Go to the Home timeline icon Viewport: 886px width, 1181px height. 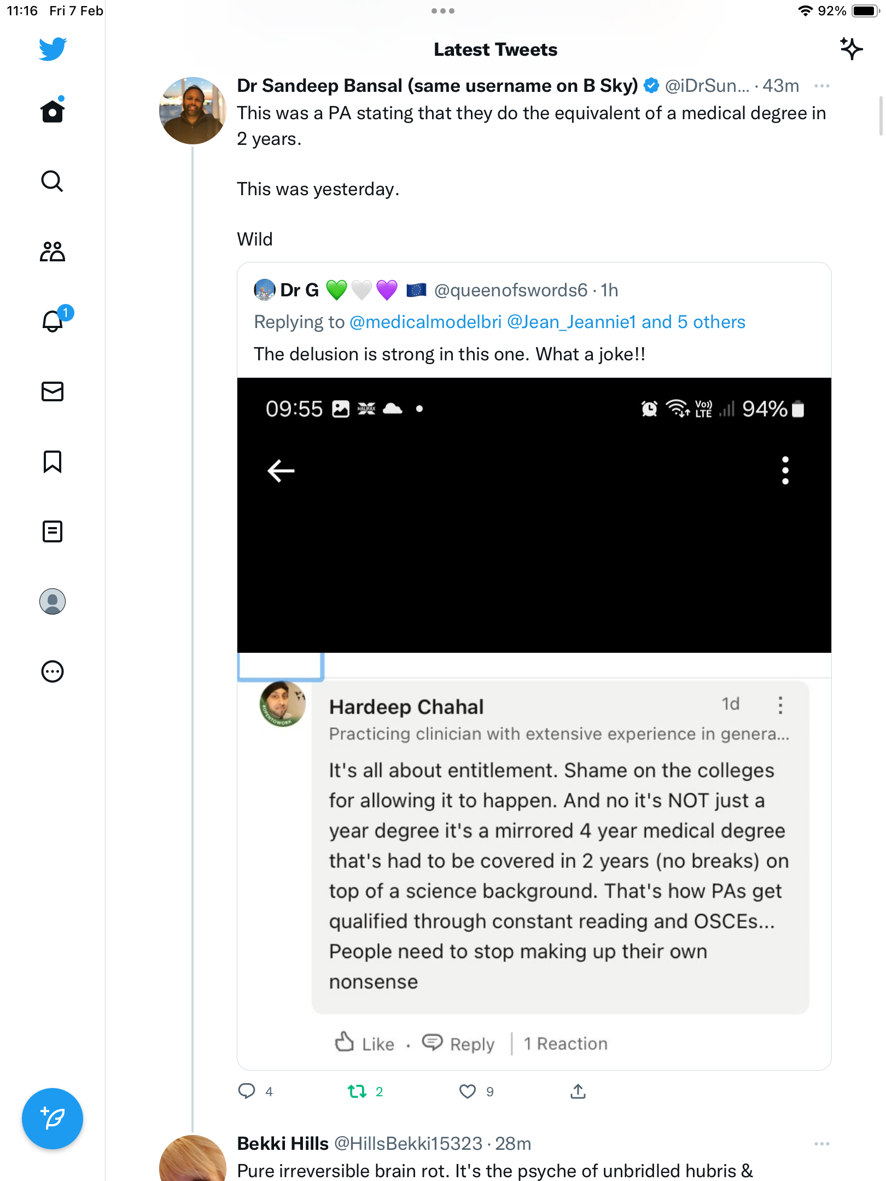53,110
